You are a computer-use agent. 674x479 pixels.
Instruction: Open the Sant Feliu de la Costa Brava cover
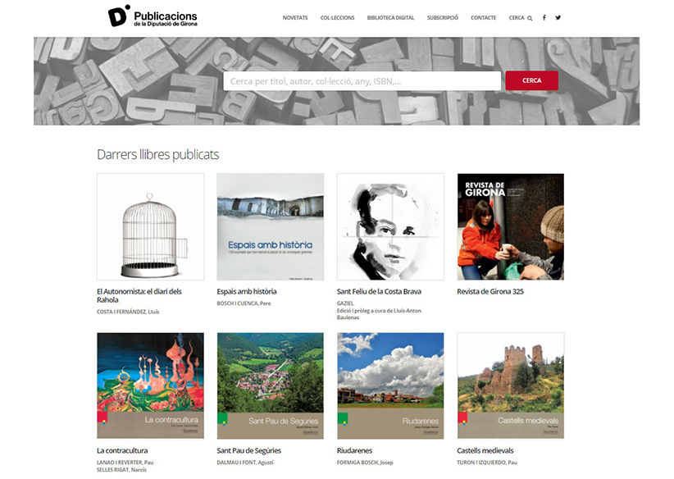click(x=390, y=226)
